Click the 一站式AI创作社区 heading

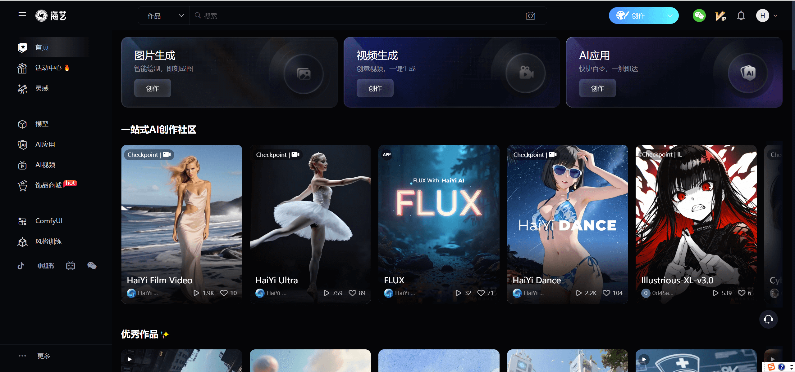pyautogui.click(x=158, y=130)
